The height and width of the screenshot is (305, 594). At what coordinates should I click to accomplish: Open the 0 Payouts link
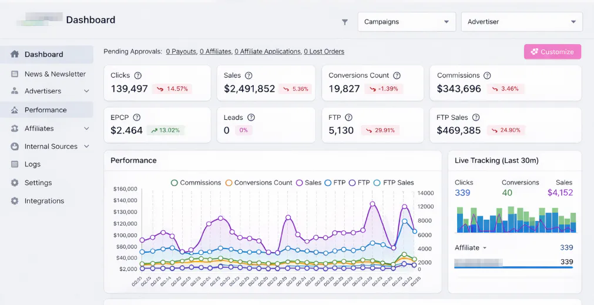[x=181, y=52]
